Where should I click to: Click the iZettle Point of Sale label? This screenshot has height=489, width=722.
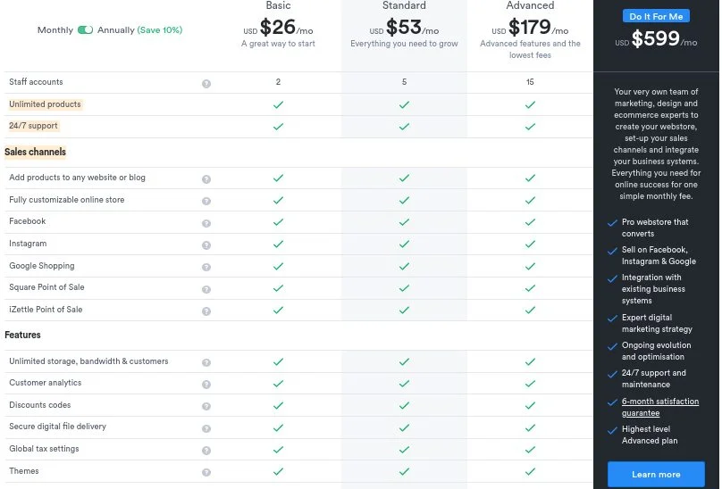(x=46, y=310)
